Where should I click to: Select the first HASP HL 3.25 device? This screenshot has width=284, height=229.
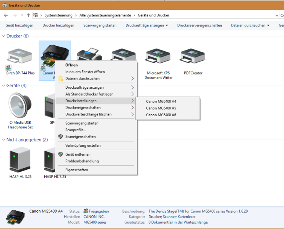coord(20,159)
